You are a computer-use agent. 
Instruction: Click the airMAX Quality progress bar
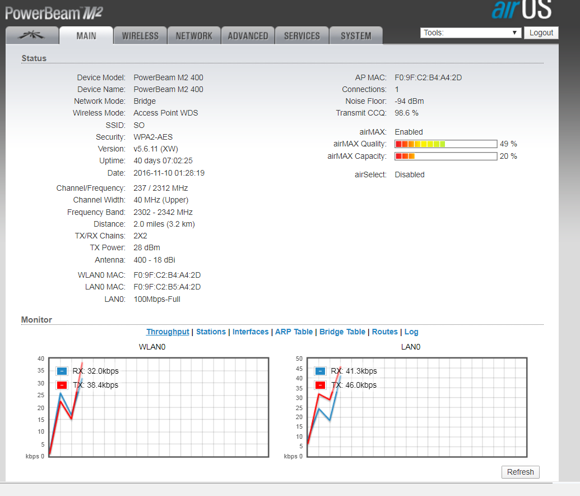tap(446, 144)
